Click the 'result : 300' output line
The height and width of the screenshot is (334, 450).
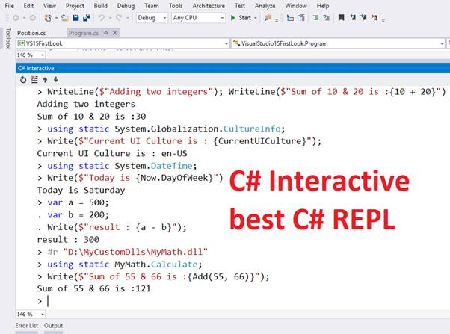[x=68, y=240]
